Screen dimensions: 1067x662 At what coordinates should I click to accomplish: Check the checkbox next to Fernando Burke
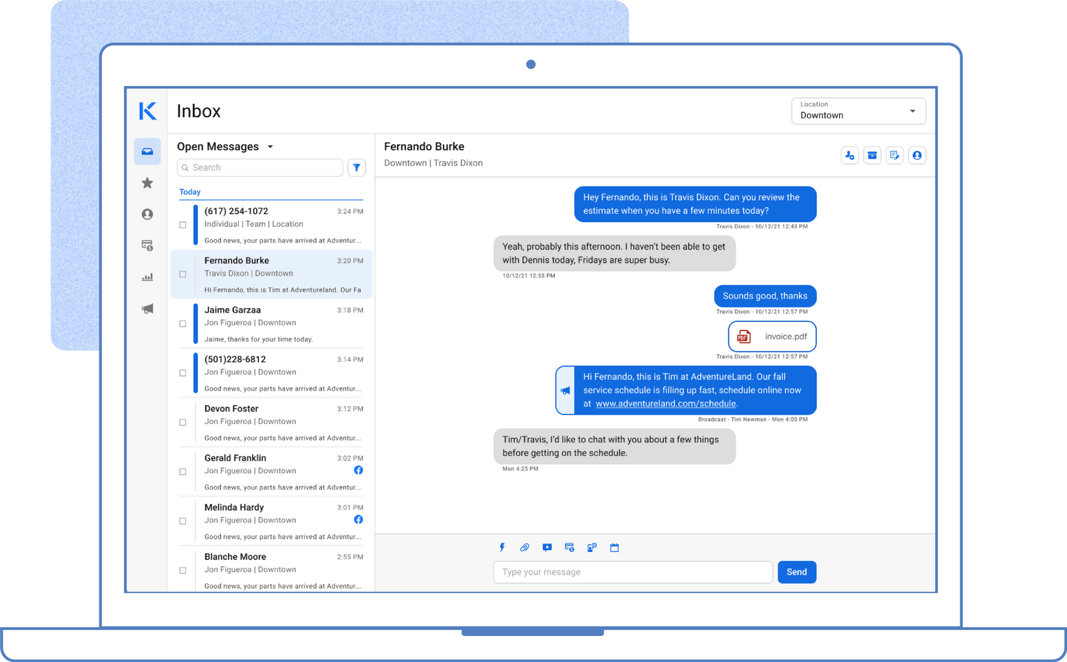point(183,274)
